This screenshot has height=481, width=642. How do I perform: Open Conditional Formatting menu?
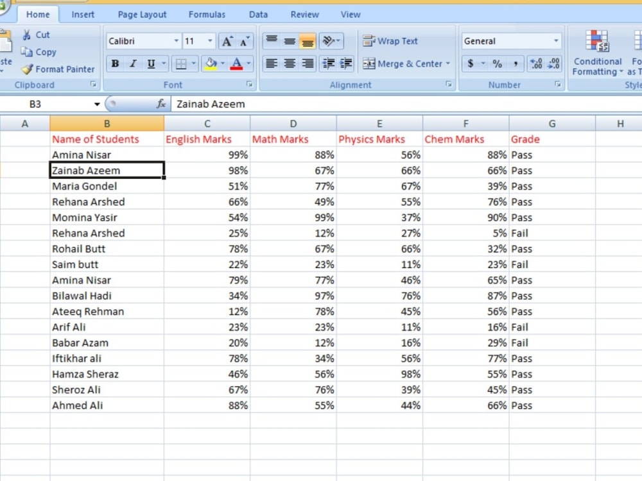tap(597, 53)
